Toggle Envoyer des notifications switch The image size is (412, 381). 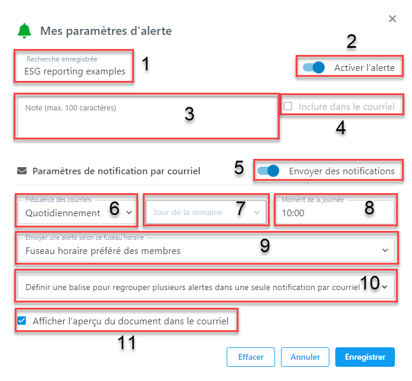point(268,171)
